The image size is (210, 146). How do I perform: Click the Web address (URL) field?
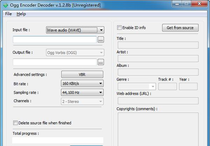point(158,101)
